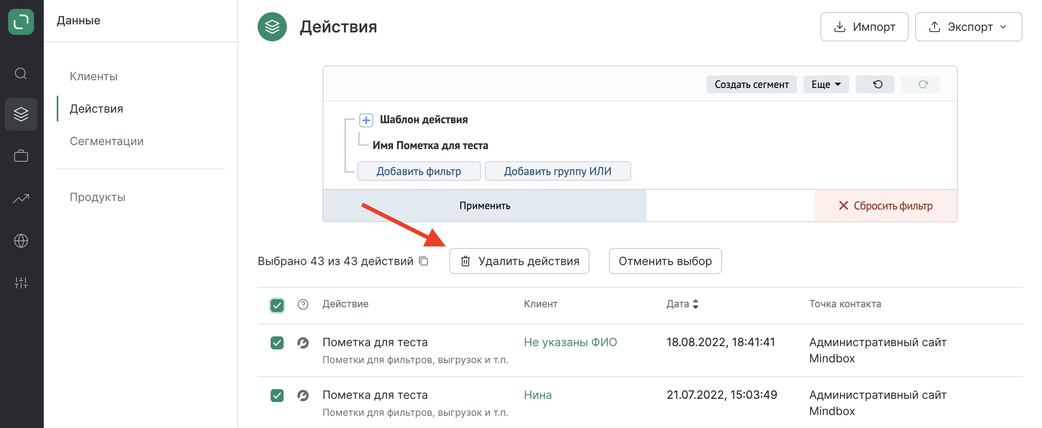Sort table by Дата column
Viewport: 1042px width, 428px height.
tap(683, 304)
